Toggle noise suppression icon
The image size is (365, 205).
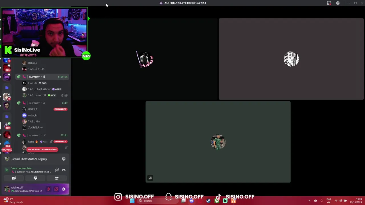pos(57,170)
